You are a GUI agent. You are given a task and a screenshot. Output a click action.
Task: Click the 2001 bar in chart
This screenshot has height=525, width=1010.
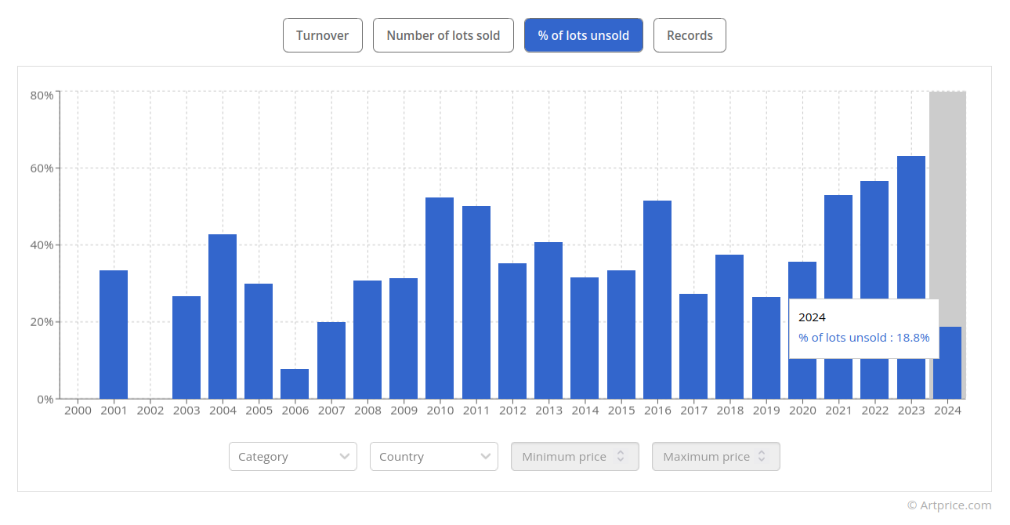pos(114,335)
